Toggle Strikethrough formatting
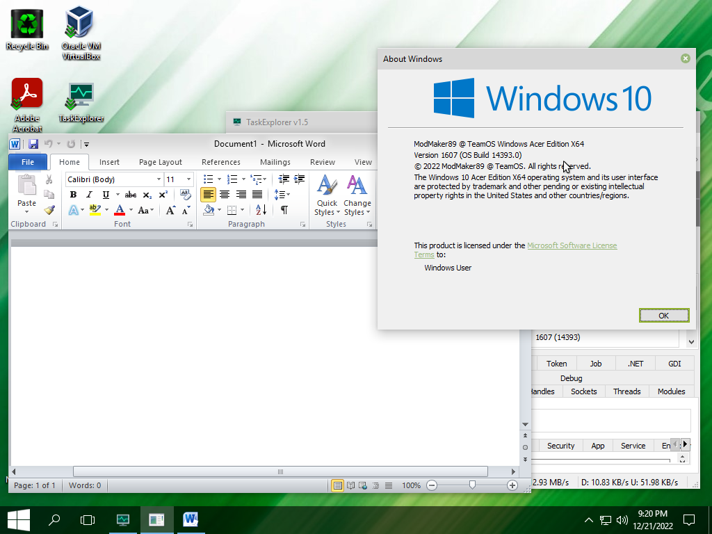Viewport: 712px width, 534px height. 131,195
